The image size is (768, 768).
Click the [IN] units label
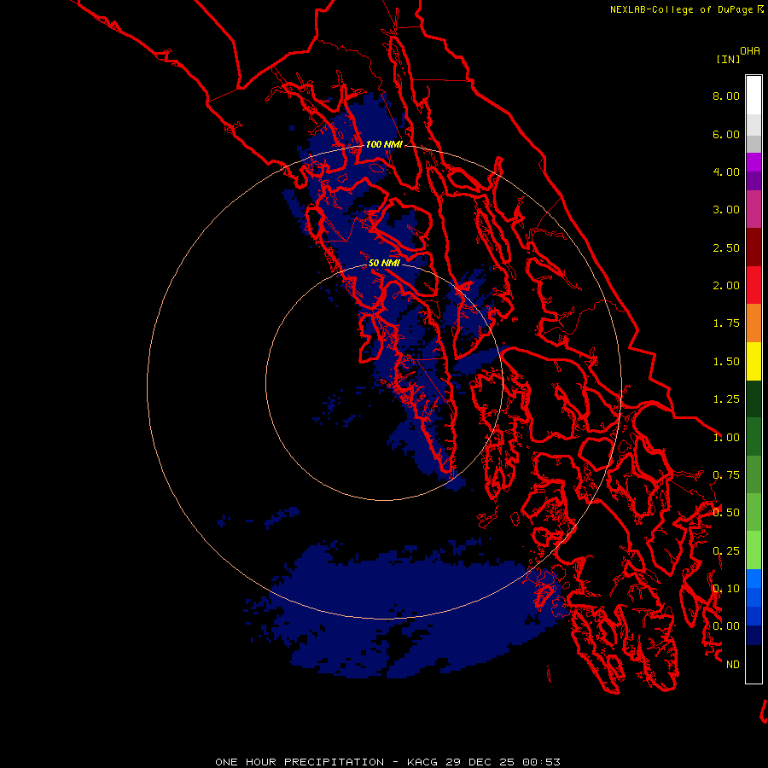click(728, 59)
